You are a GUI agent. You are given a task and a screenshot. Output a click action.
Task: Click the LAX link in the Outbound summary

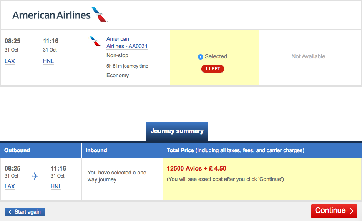point(10,186)
